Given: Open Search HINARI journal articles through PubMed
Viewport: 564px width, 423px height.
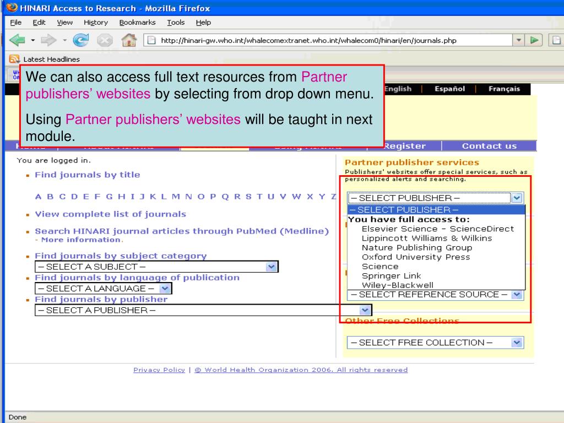Looking at the screenshot, I should (182, 231).
